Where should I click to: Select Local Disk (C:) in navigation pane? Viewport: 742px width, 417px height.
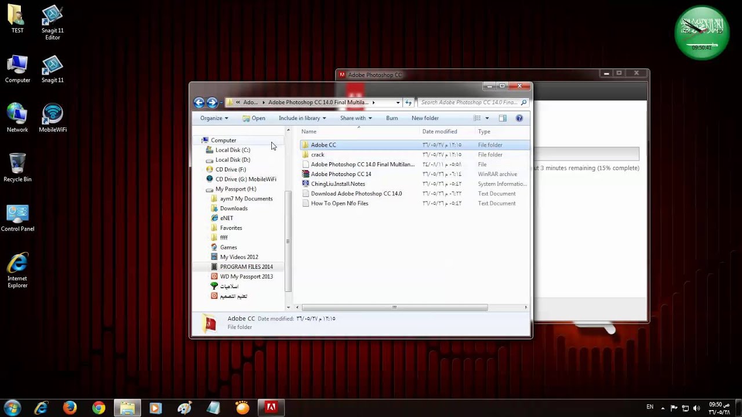point(232,150)
